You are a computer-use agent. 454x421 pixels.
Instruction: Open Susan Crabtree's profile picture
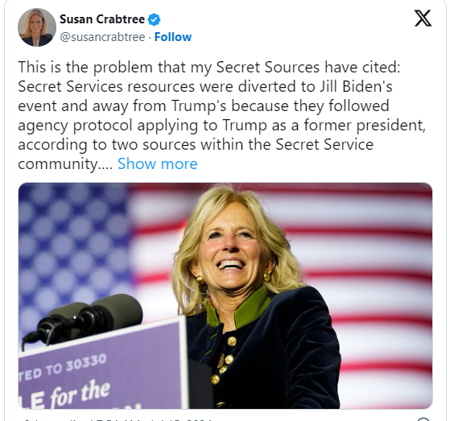(37, 27)
